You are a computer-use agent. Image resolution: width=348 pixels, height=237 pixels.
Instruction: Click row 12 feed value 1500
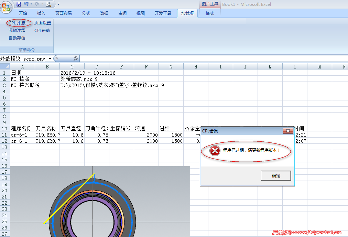point(171,141)
